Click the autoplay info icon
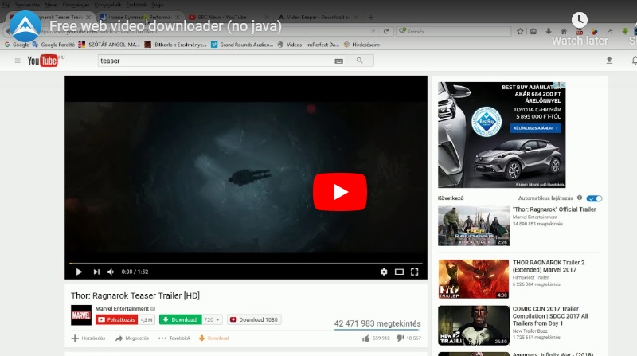The image size is (637, 356). tap(580, 198)
